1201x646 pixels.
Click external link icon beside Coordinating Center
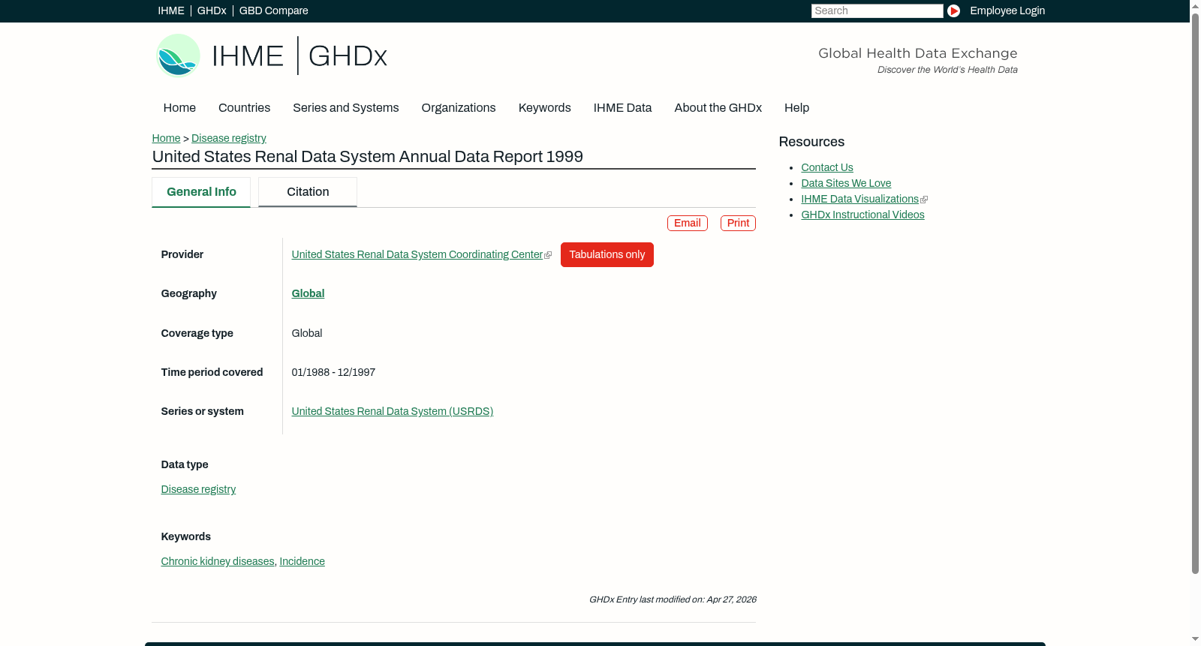coord(548,256)
